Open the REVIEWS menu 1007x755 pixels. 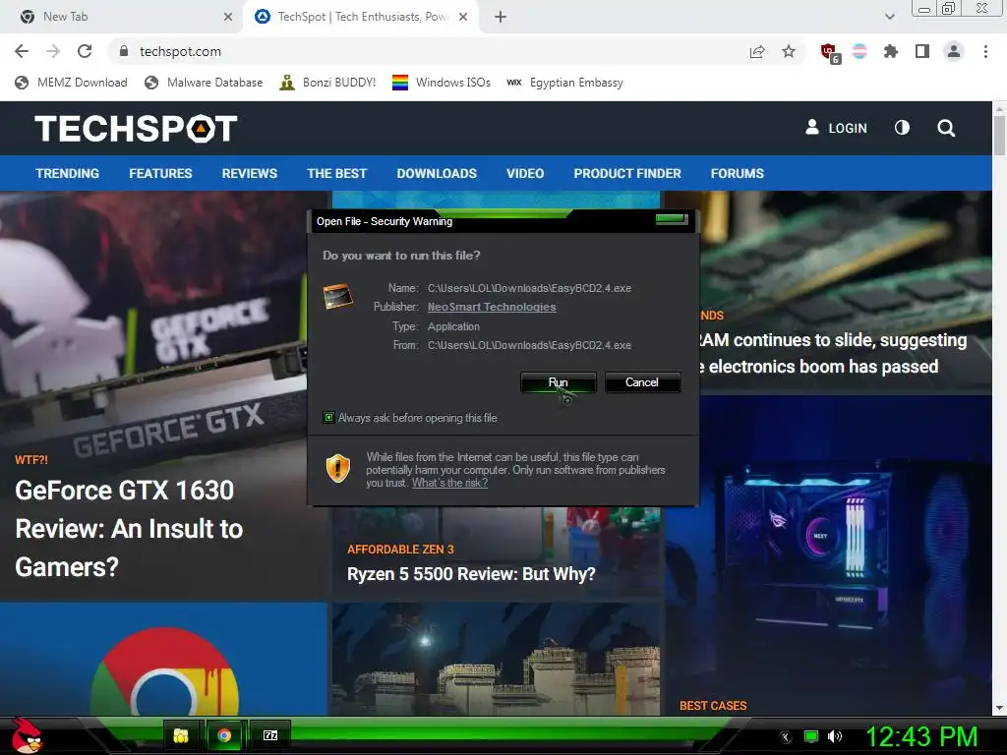click(249, 173)
